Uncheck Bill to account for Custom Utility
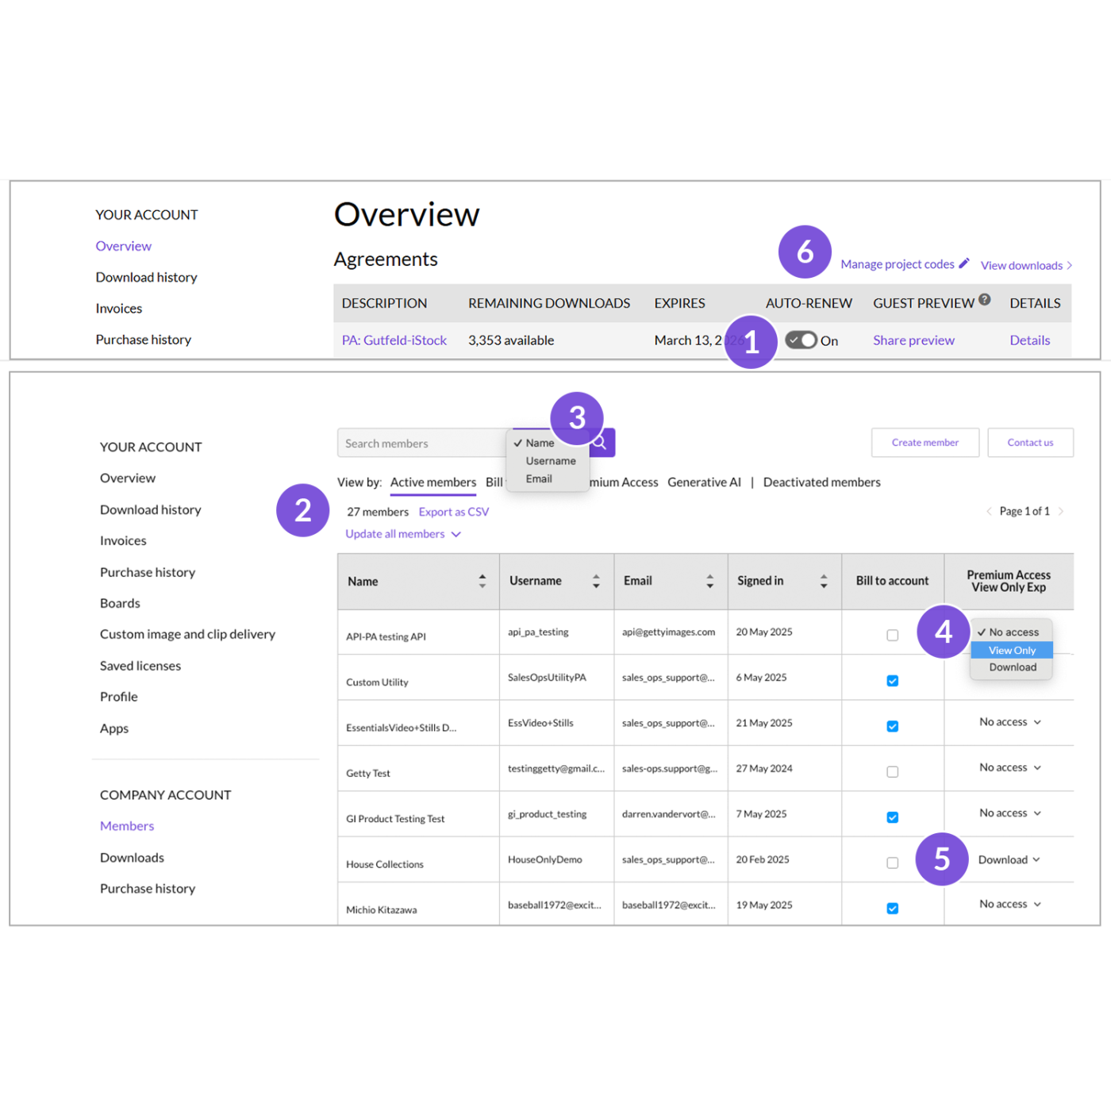Viewport: 1111px width, 1111px height. pyautogui.click(x=892, y=680)
